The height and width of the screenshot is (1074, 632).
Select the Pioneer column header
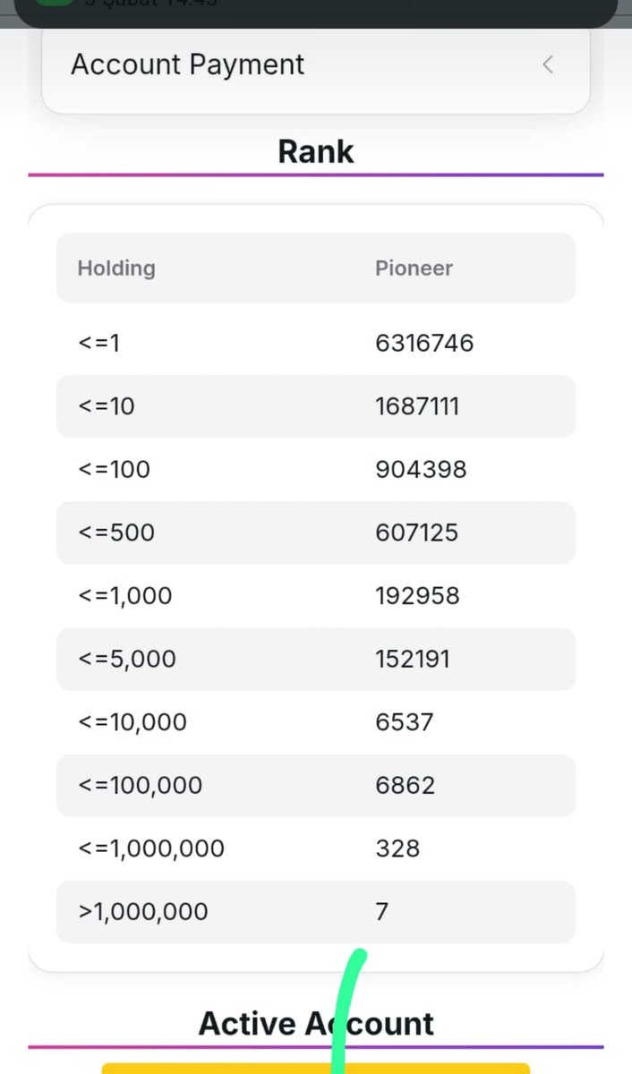(x=414, y=268)
